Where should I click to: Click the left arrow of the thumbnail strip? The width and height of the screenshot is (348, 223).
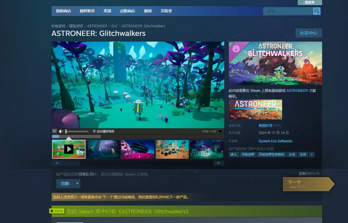point(57,163)
